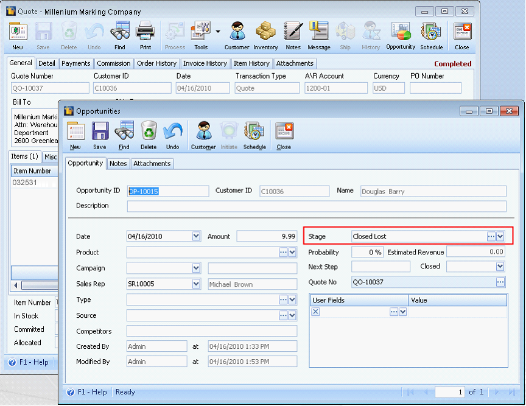Click the Opportunity ID field

[x=168, y=191]
